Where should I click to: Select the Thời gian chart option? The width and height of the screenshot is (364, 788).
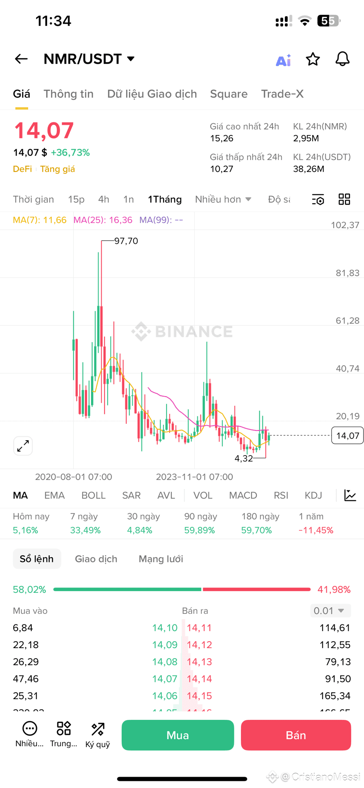pos(33,199)
